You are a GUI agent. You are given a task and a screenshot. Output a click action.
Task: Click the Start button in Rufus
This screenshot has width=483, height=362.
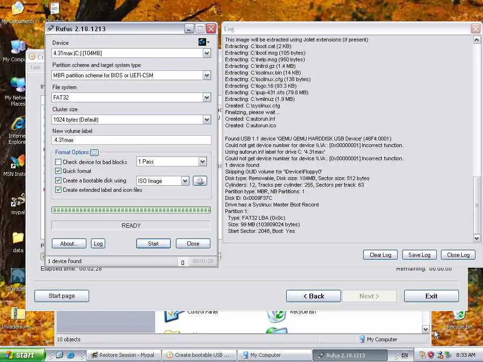(x=153, y=244)
